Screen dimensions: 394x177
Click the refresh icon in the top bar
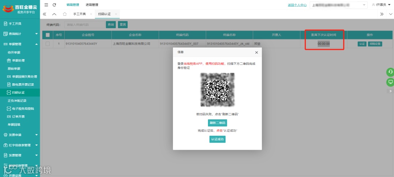click(x=54, y=5)
